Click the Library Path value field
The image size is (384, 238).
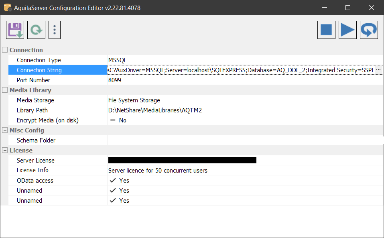(x=155, y=110)
